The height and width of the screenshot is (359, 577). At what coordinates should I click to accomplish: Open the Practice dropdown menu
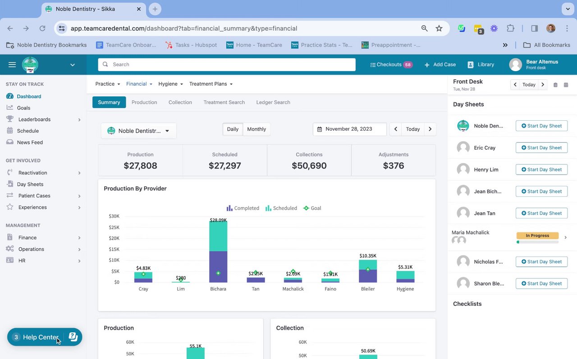click(108, 84)
